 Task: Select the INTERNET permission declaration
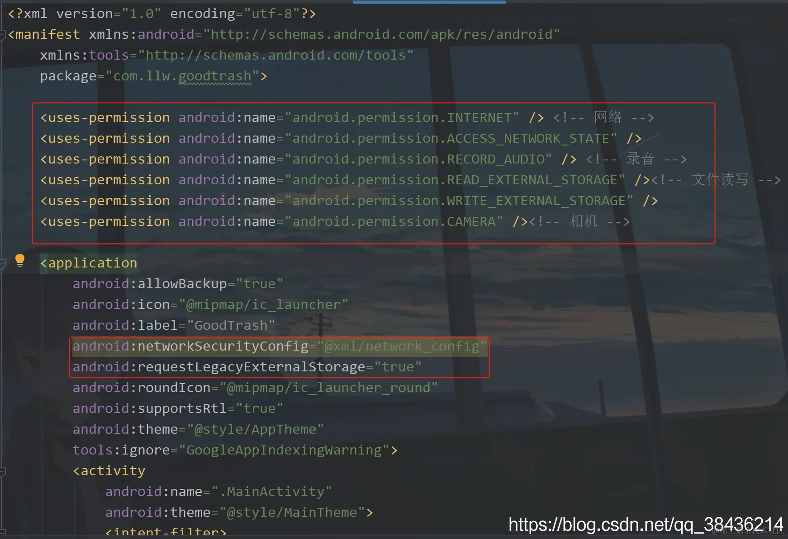tap(292, 117)
